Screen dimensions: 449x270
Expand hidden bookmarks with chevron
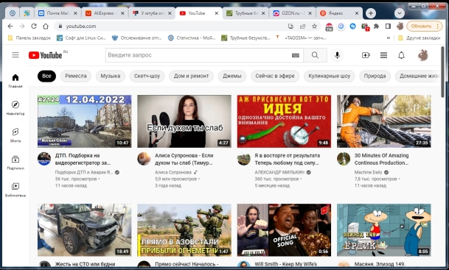click(x=389, y=38)
